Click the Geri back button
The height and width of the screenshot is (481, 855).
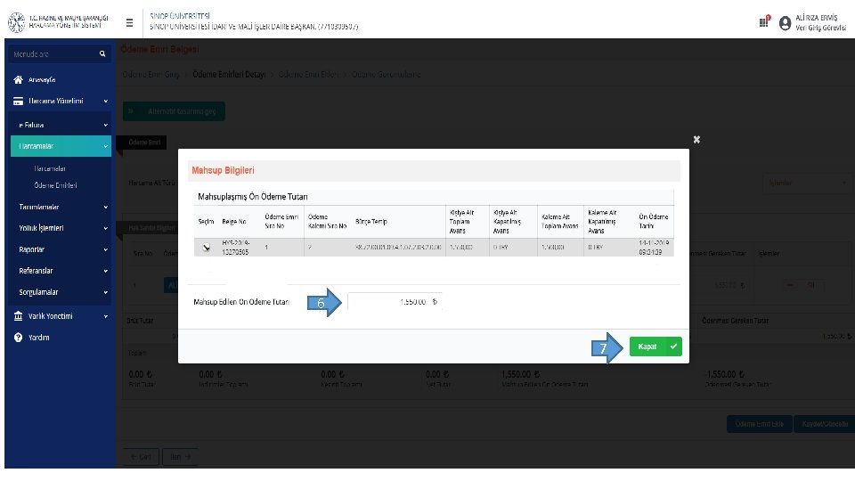pos(141,456)
